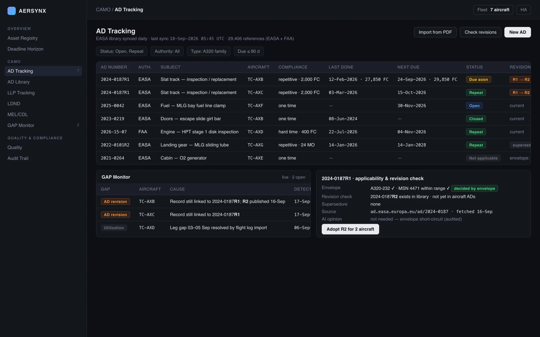Open Authority: All filter
The width and height of the screenshot is (540, 337).
pyautogui.click(x=167, y=51)
